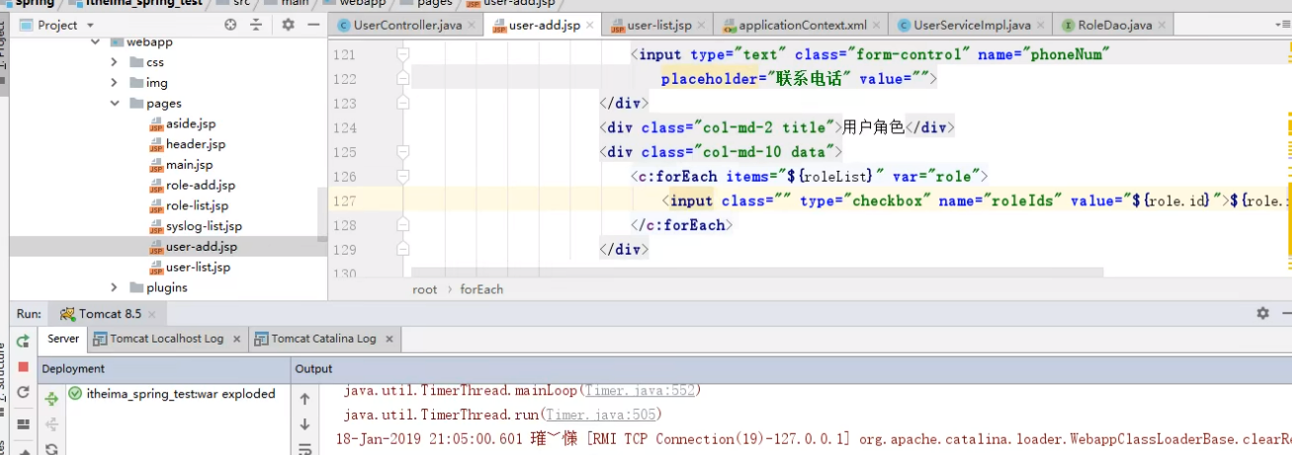The image size is (1292, 455).
Task: Select the itheima_spring_test:war exploded deployment
Action: [x=181, y=394]
